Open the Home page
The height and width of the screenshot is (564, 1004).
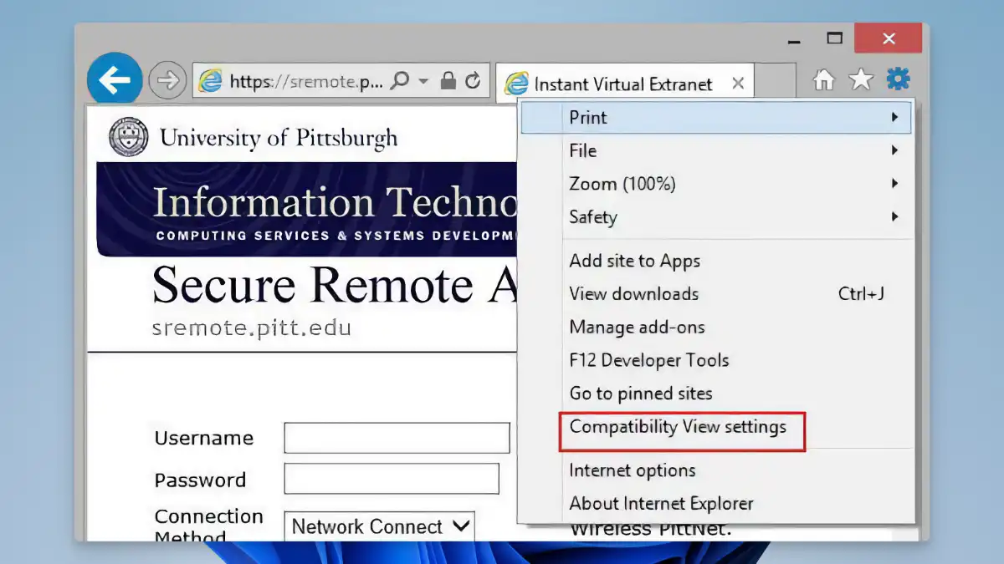pos(824,78)
